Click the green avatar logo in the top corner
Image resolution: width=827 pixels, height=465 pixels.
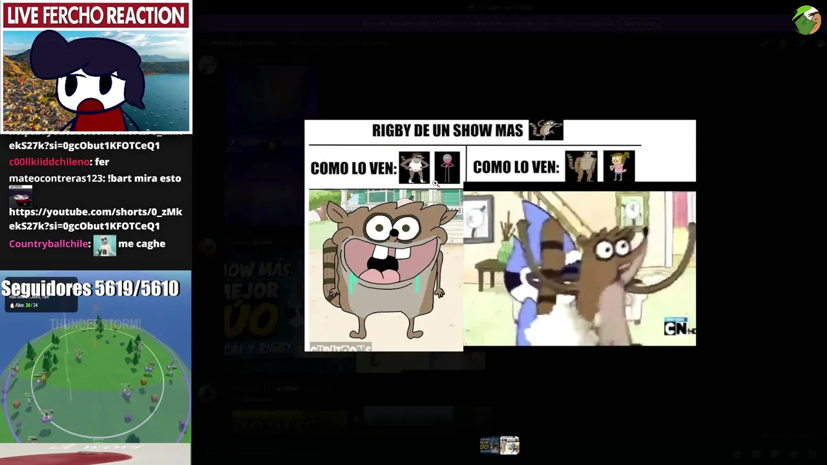(x=806, y=20)
